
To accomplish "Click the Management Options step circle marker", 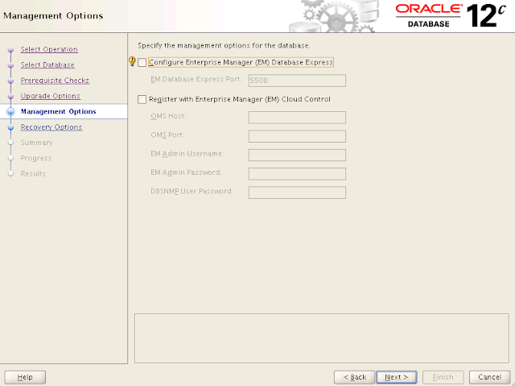I will [x=10, y=111].
